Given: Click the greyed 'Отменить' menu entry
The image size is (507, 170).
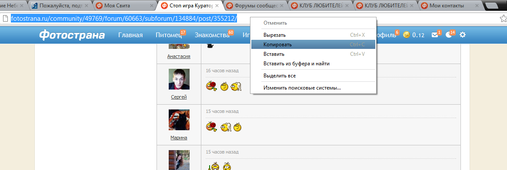Looking at the screenshot, I should 313,23.
